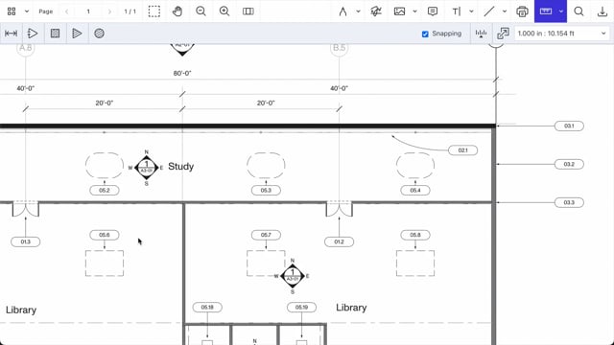This screenshot has height=345, width=614.
Task: Click the 01.2 door callout tag
Action: [339, 241]
